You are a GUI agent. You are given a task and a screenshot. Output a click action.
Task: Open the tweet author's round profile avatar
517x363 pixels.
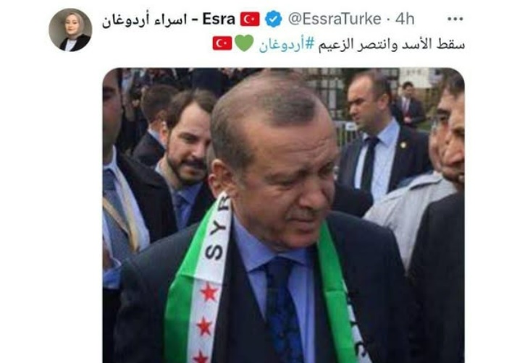point(70,30)
